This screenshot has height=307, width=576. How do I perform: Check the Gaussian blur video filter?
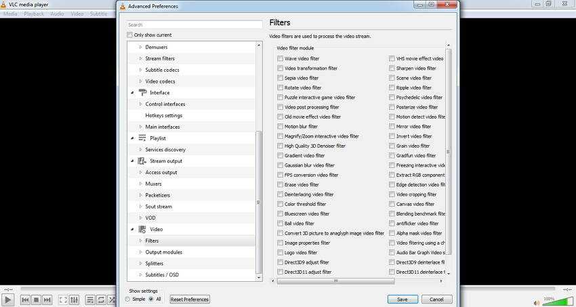(280, 165)
